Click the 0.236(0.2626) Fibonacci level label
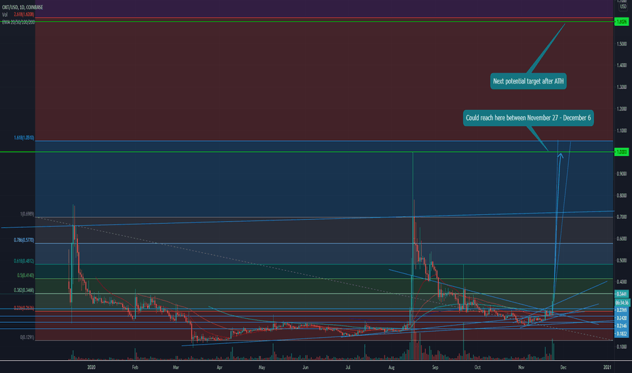The width and height of the screenshot is (632, 373). coord(24,308)
